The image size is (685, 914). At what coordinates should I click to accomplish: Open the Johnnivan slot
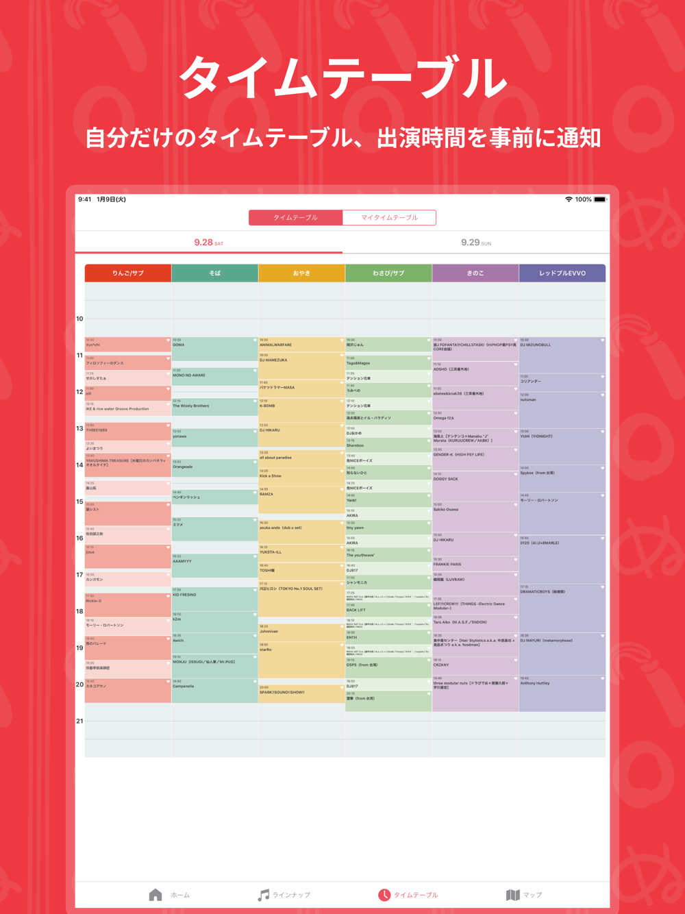coord(301,630)
